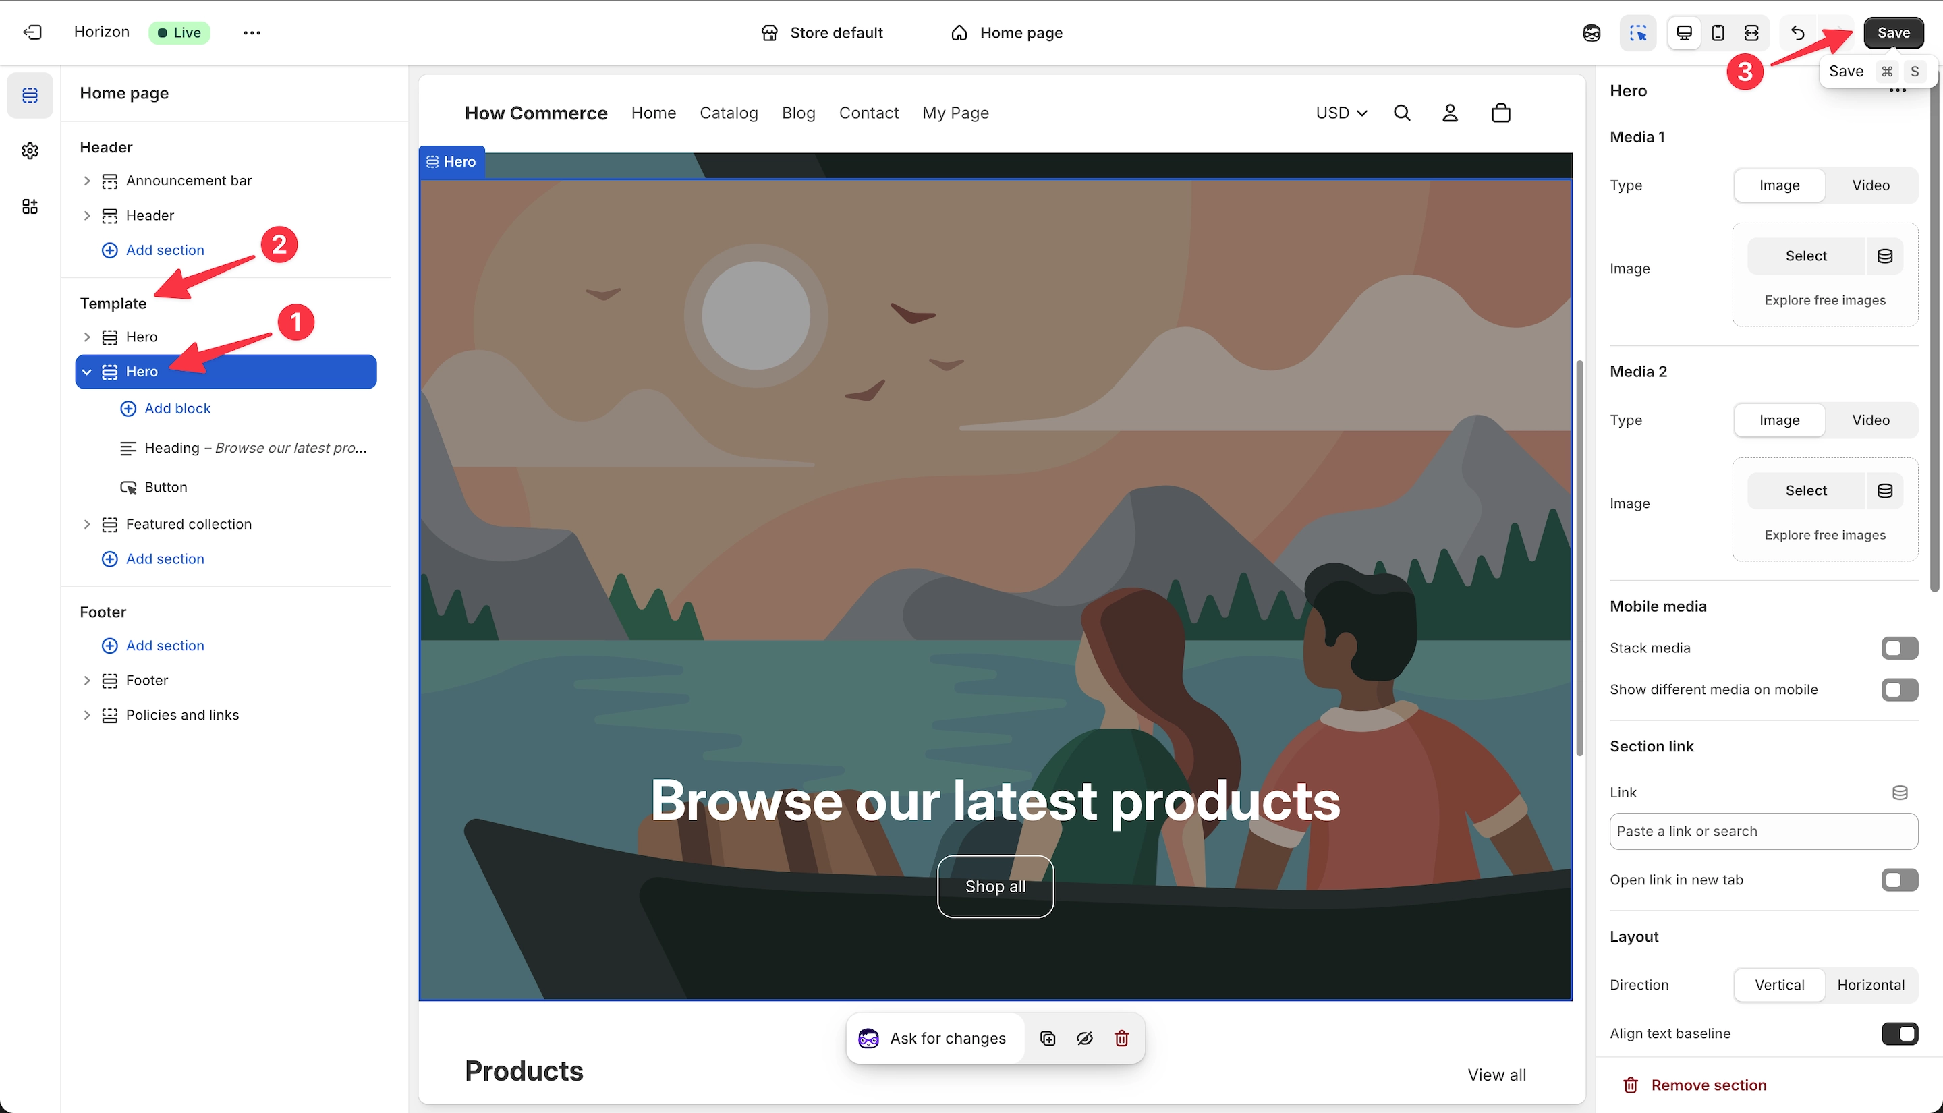Set Media 2 type to Video
This screenshot has height=1113, width=1943.
point(1870,420)
